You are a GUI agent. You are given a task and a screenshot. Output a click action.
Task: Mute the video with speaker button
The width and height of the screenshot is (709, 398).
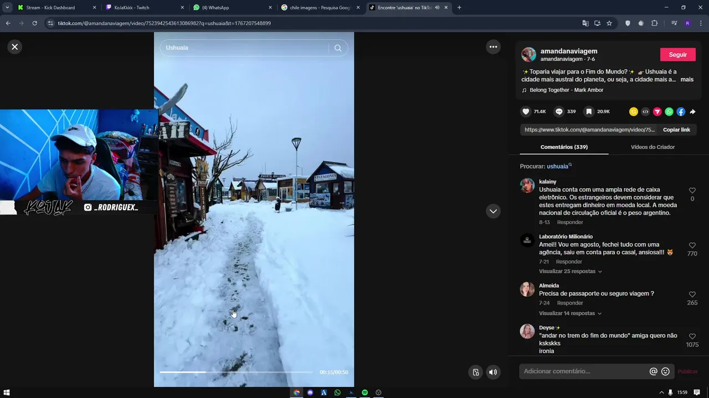(x=493, y=372)
